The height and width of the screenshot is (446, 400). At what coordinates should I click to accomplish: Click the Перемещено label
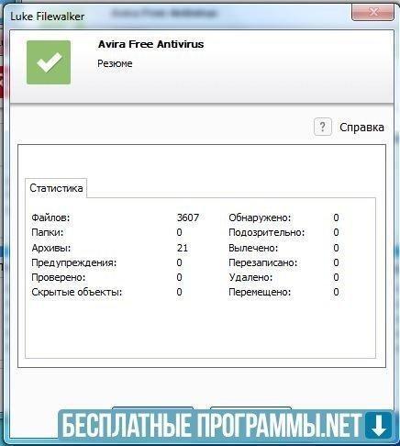[260, 292]
